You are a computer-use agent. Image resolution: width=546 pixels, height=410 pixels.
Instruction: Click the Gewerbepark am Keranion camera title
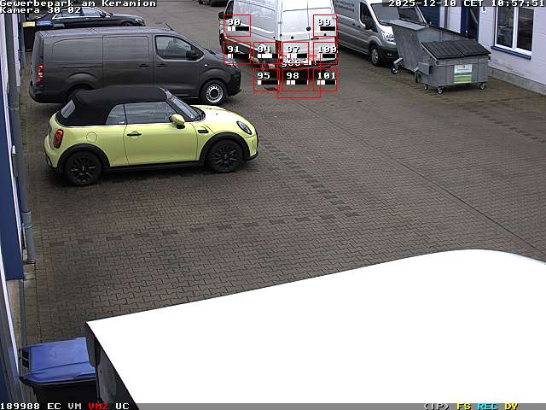click(x=78, y=3)
